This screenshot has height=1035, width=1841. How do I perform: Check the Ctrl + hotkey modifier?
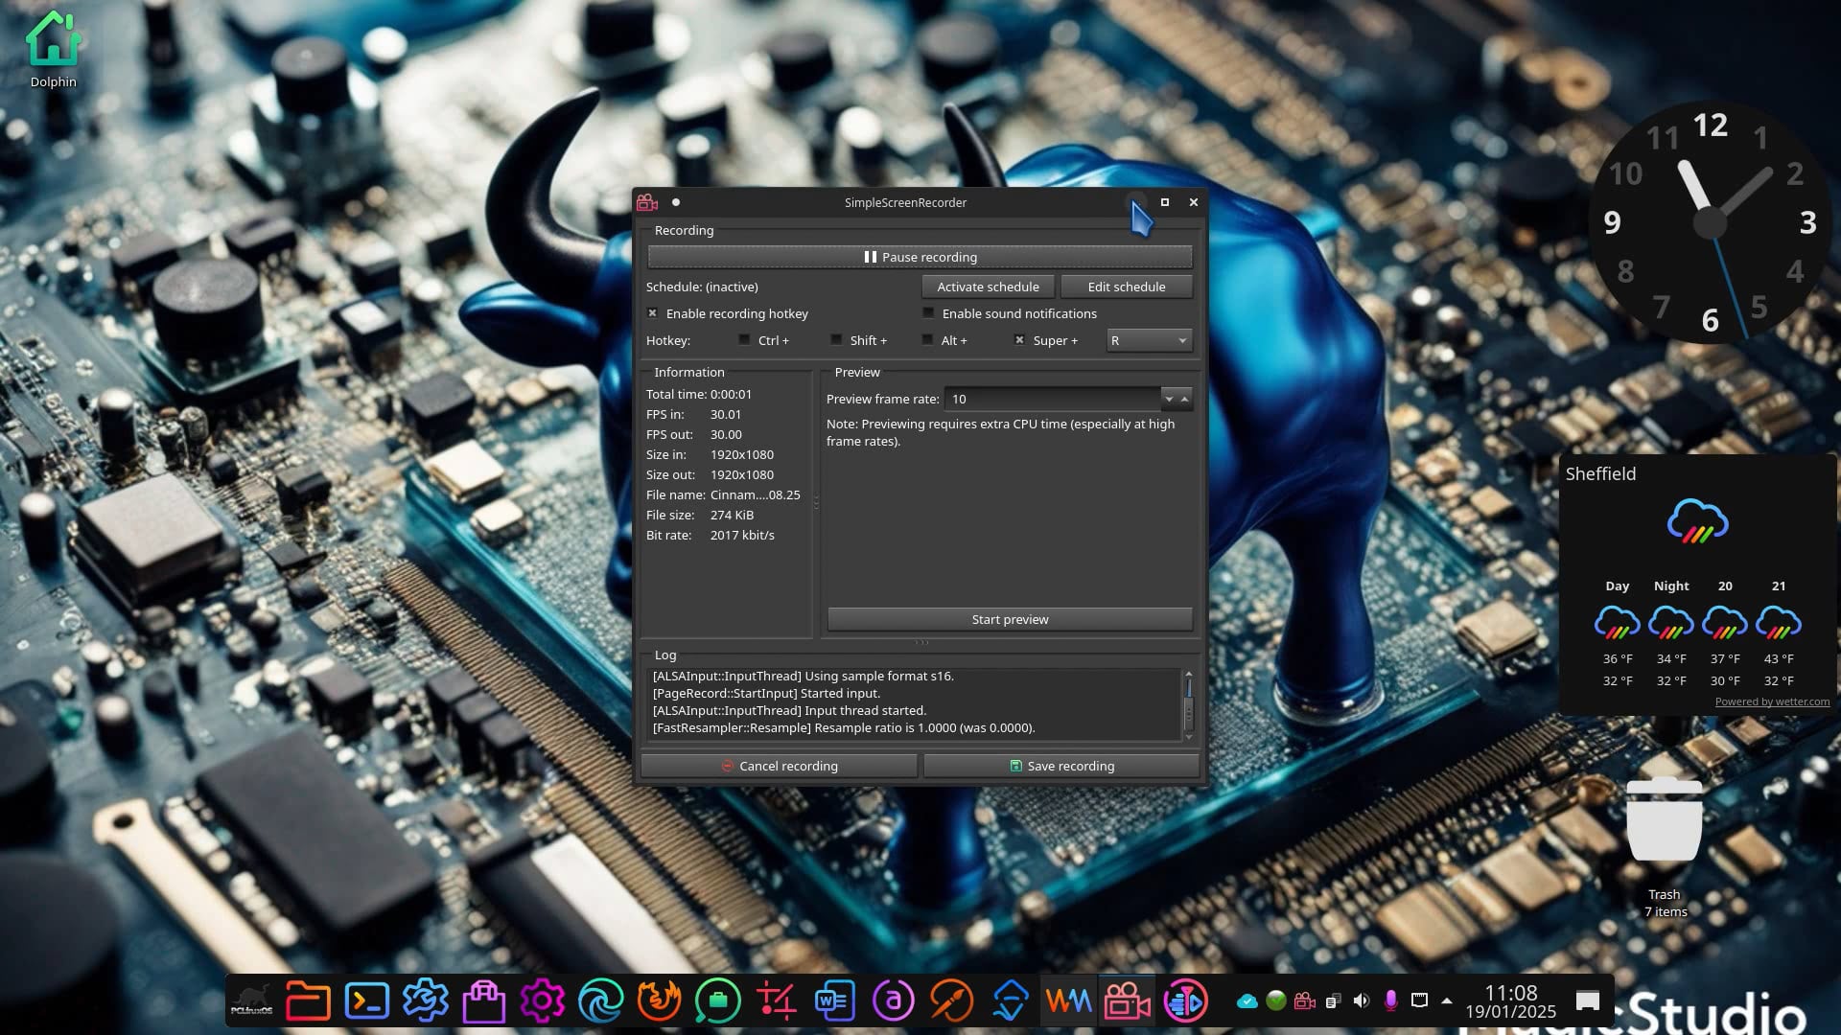(x=744, y=340)
